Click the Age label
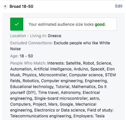The image size is (126, 120). pyautogui.click(x=14, y=56)
